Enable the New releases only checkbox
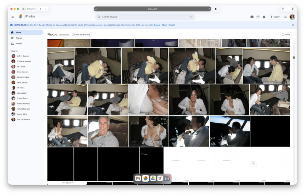The image size is (305, 195). pos(74,34)
